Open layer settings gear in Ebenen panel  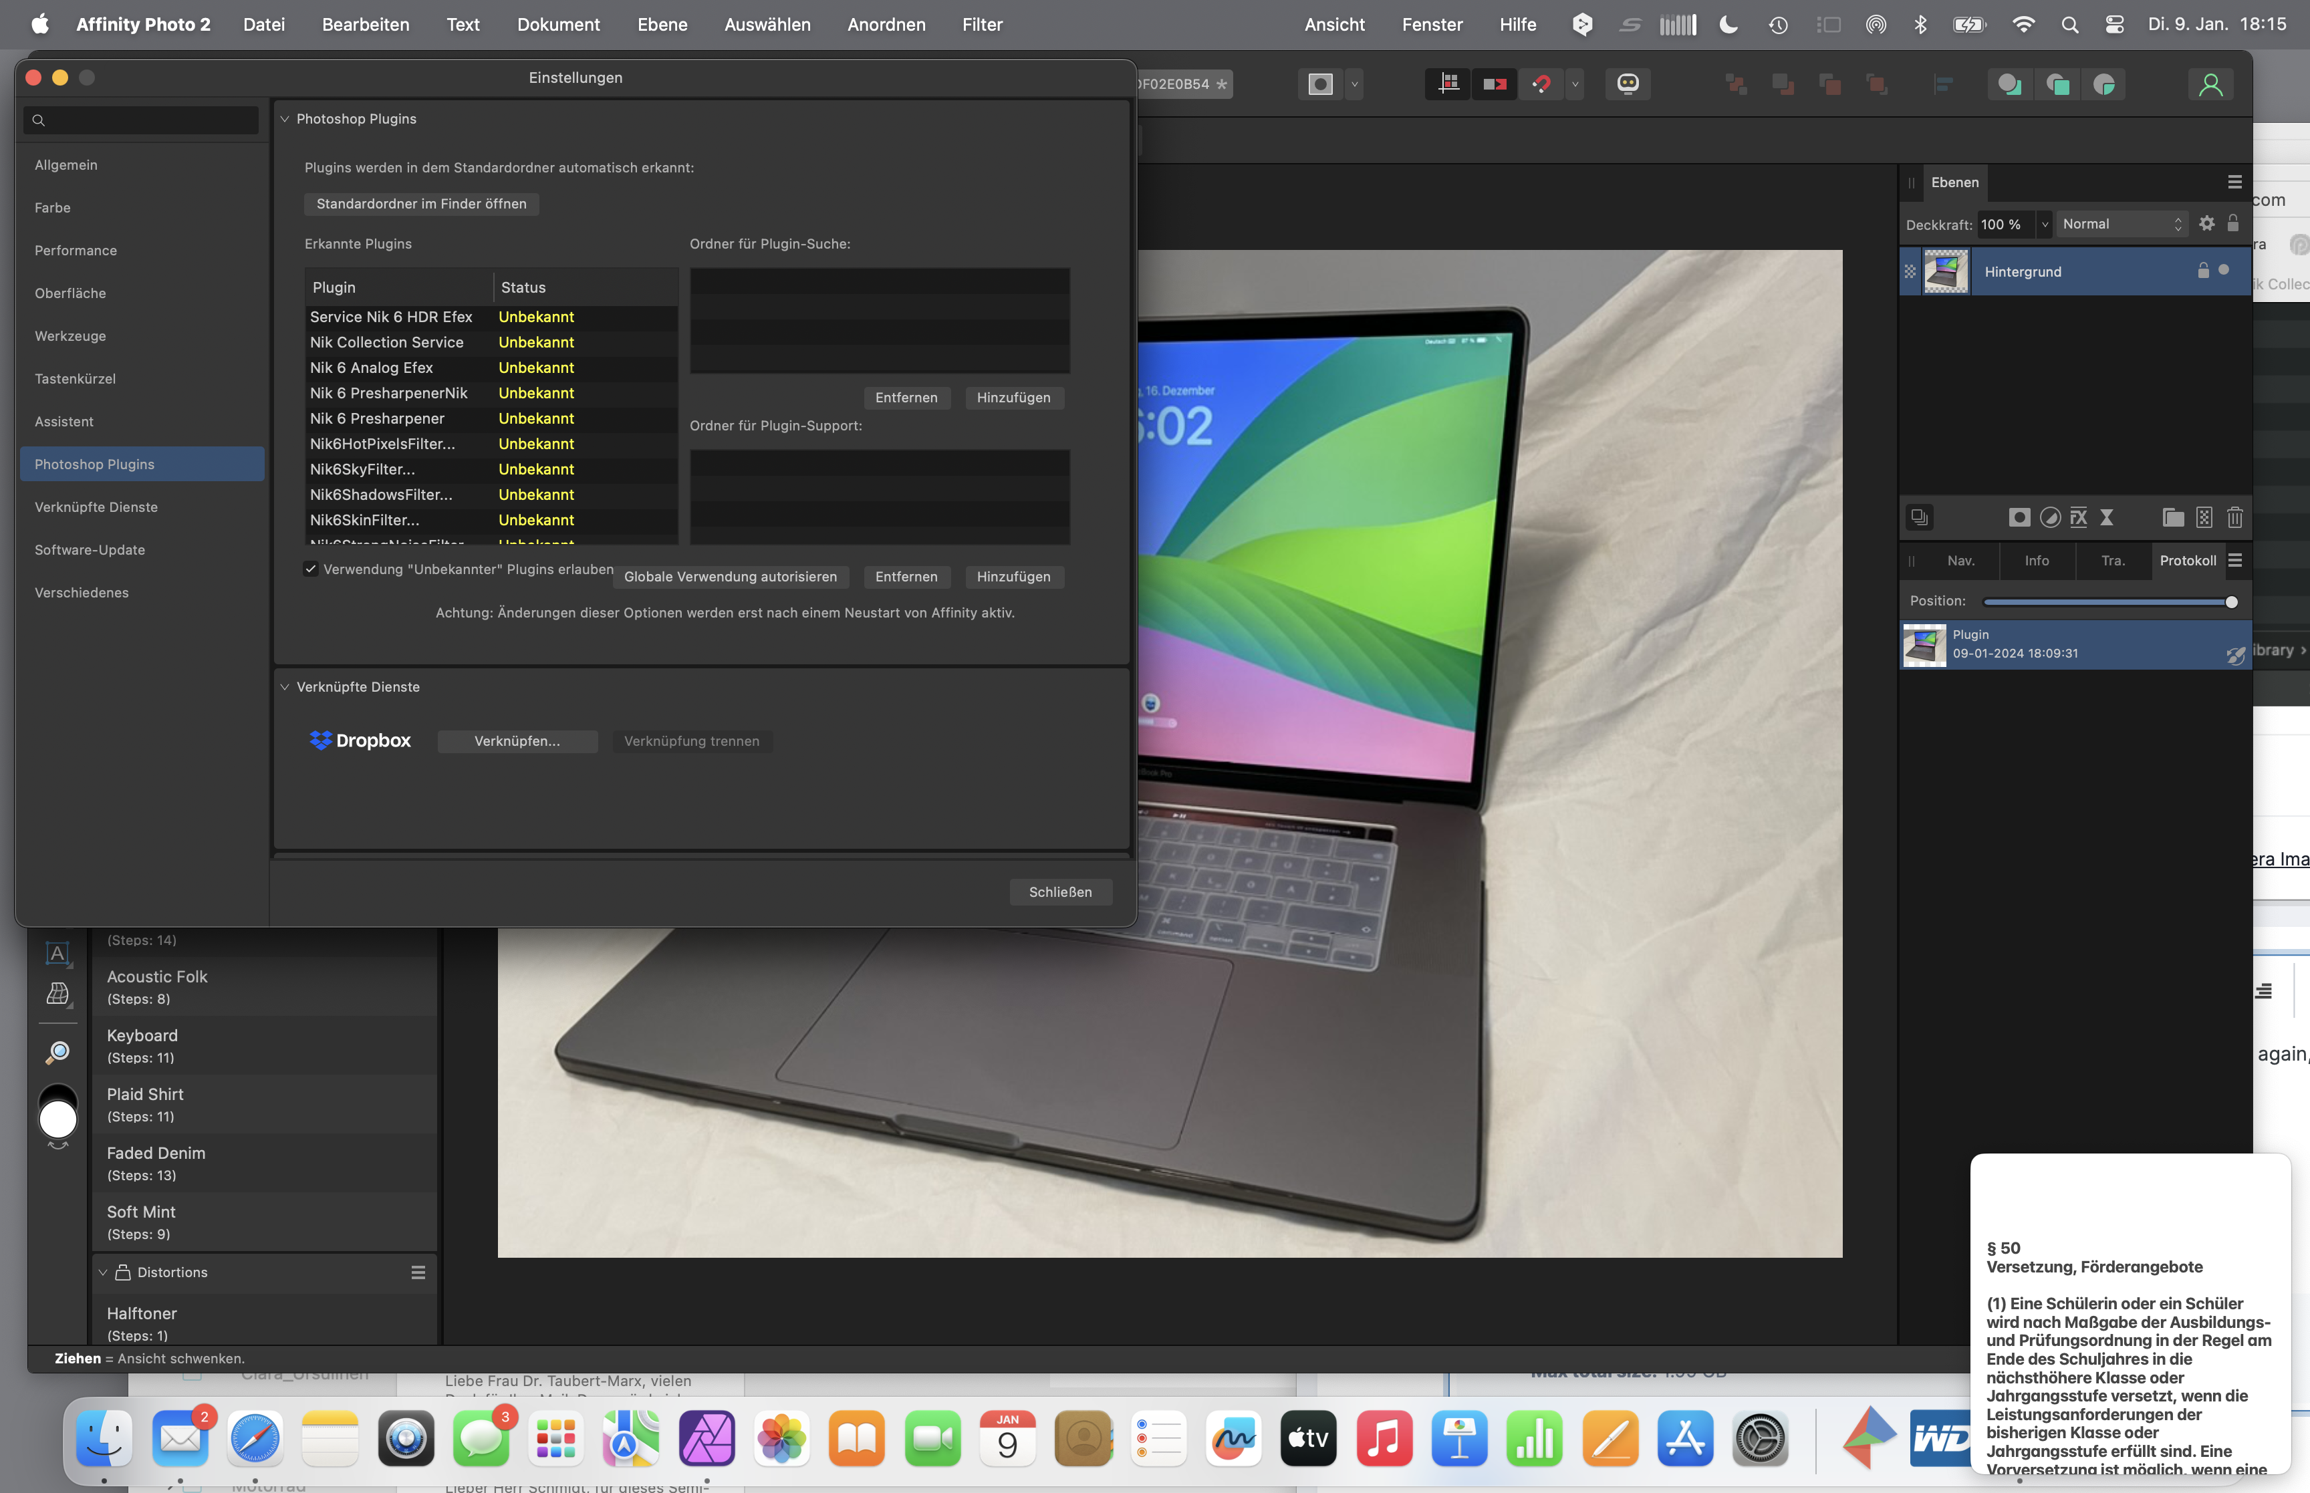point(2206,223)
